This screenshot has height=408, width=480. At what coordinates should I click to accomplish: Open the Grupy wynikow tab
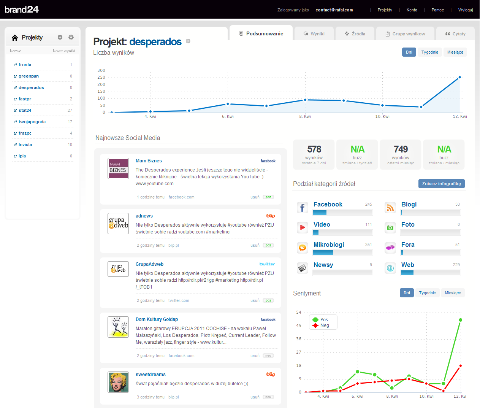coord(405,33)
